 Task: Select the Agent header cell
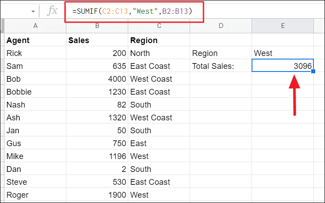pos(35,40)
